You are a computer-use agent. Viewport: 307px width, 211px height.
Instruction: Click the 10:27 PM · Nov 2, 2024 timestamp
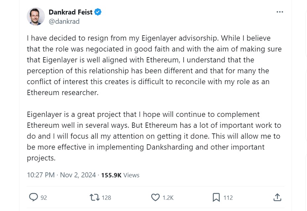click(61, 175)
